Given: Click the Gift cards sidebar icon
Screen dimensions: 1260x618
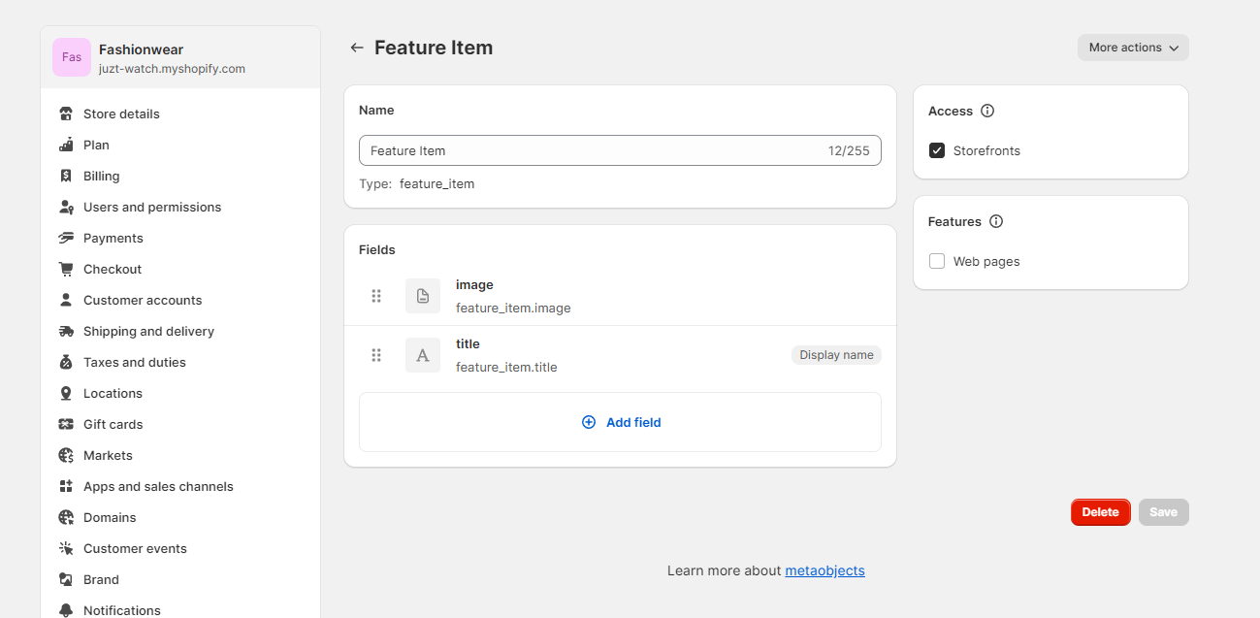Looking at the screenshot, I should [66, 424].
